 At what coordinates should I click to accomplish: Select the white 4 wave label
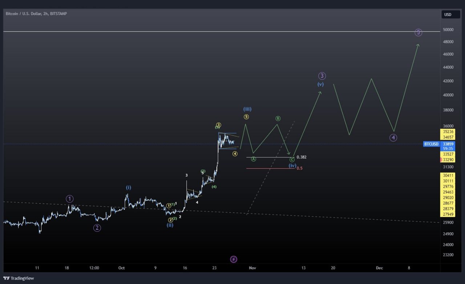(197, 202)
